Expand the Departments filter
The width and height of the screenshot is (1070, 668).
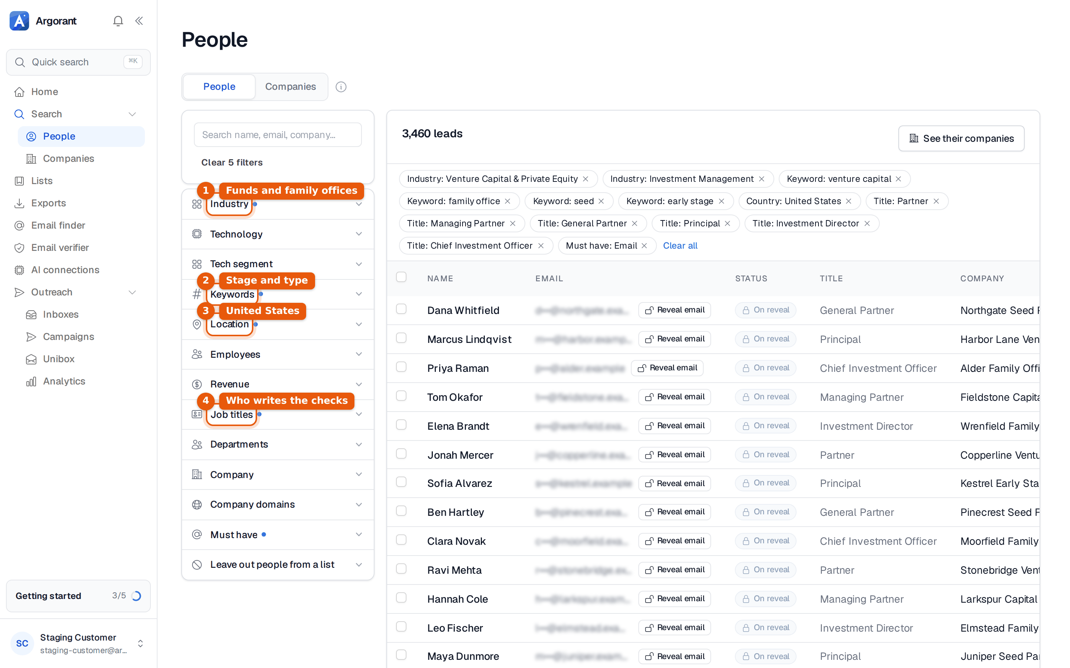click(x=278, y=445)
